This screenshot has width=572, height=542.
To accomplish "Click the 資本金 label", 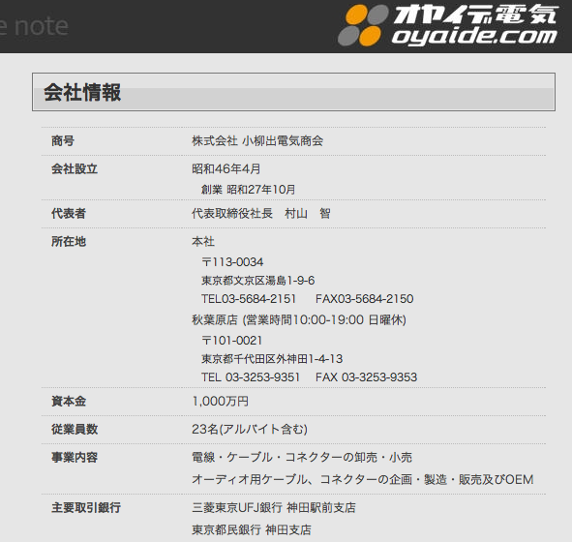I will [x=69, y=402].
